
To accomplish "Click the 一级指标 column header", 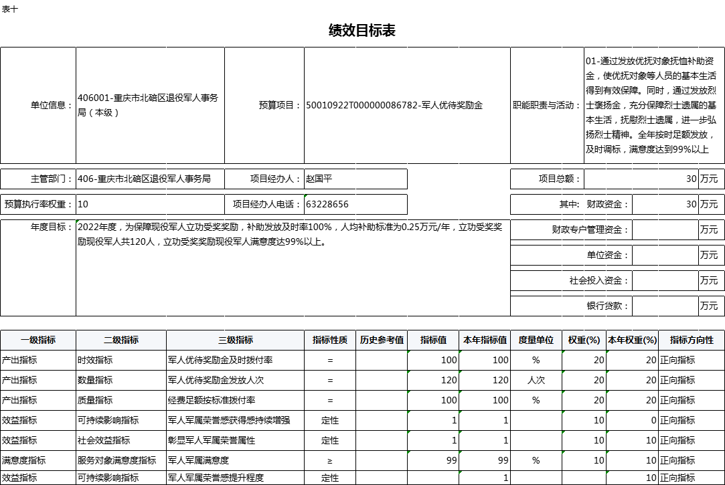I will [38, 340].
